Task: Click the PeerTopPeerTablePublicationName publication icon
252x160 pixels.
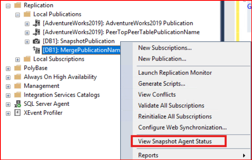Action: coord(37,32)
